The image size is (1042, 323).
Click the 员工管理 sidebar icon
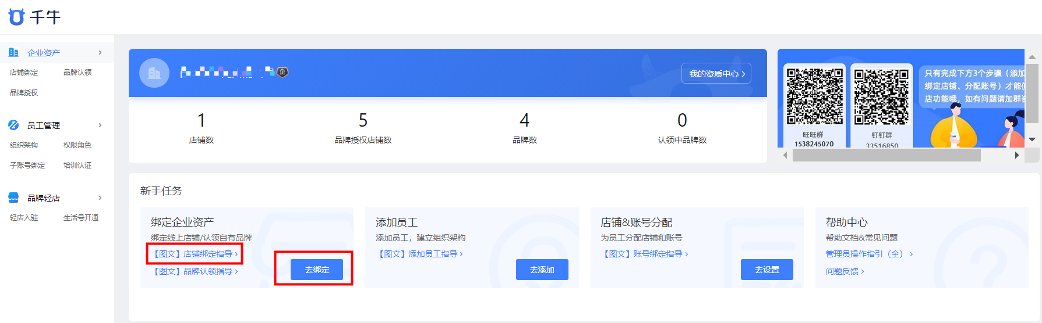coord(13,125)
